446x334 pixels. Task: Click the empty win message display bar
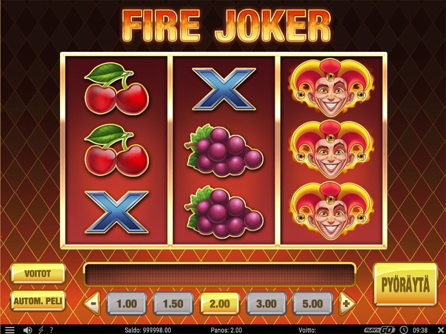tap(219, 275)
